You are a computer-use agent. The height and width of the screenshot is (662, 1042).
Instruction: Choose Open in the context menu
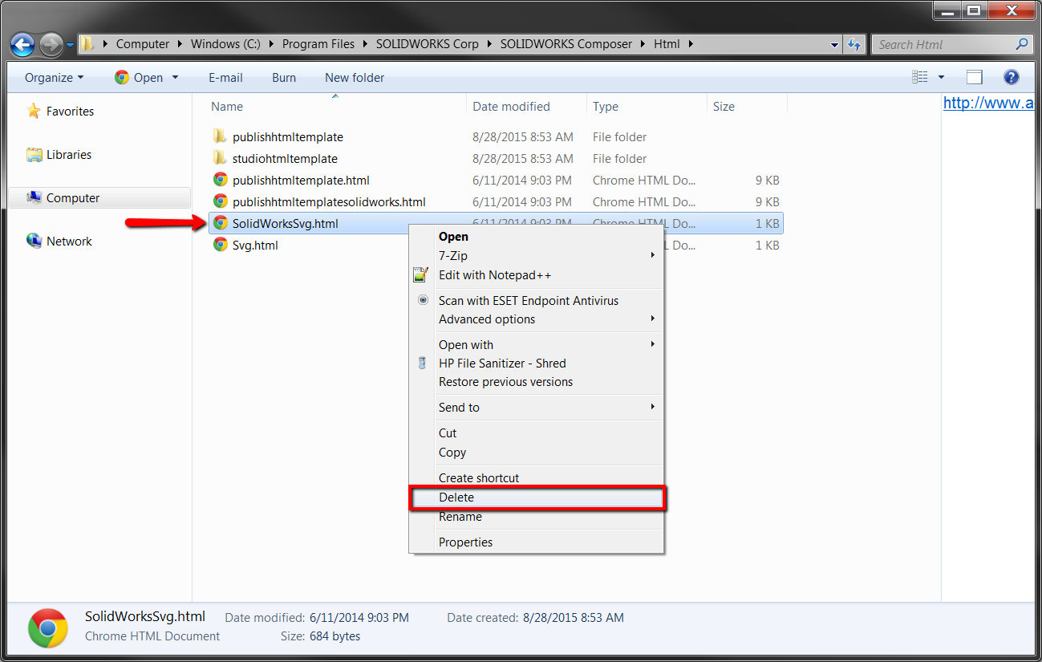coord(537,237)
